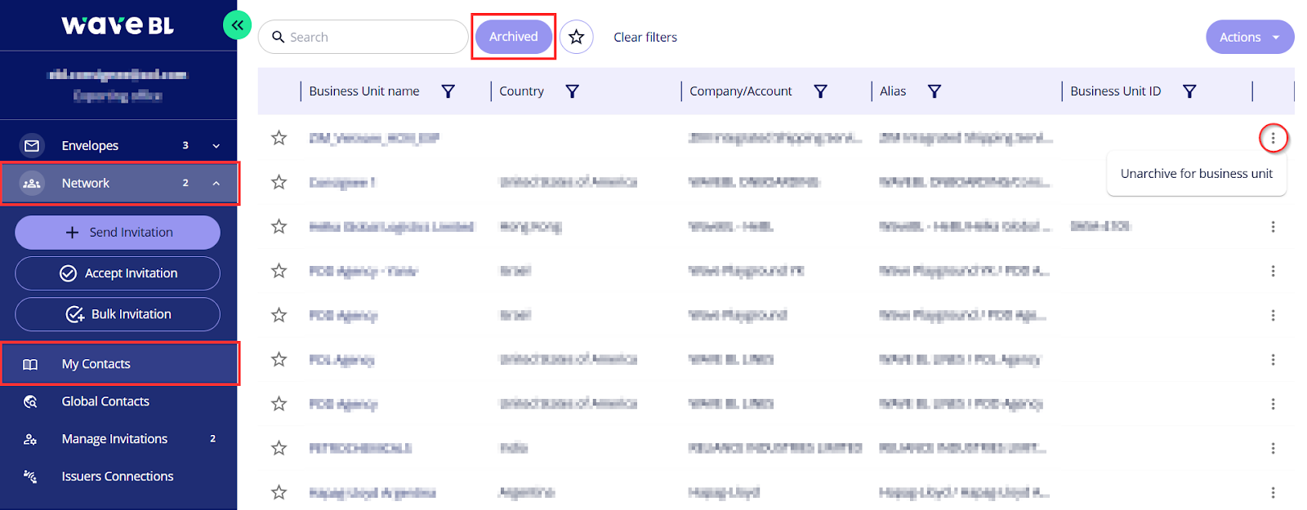This screenshot has width=1307, height=510.
Task: Sort by the Company/Account column header
Action: pos(740,91)
